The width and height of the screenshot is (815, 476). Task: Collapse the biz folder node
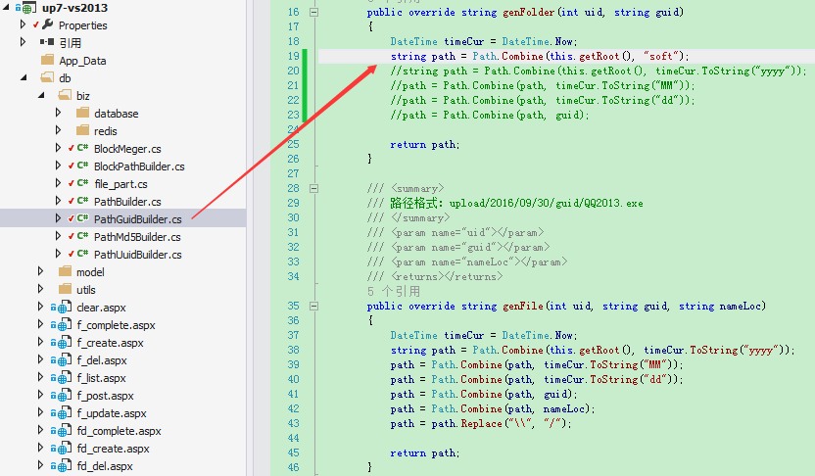coord(40,96)
